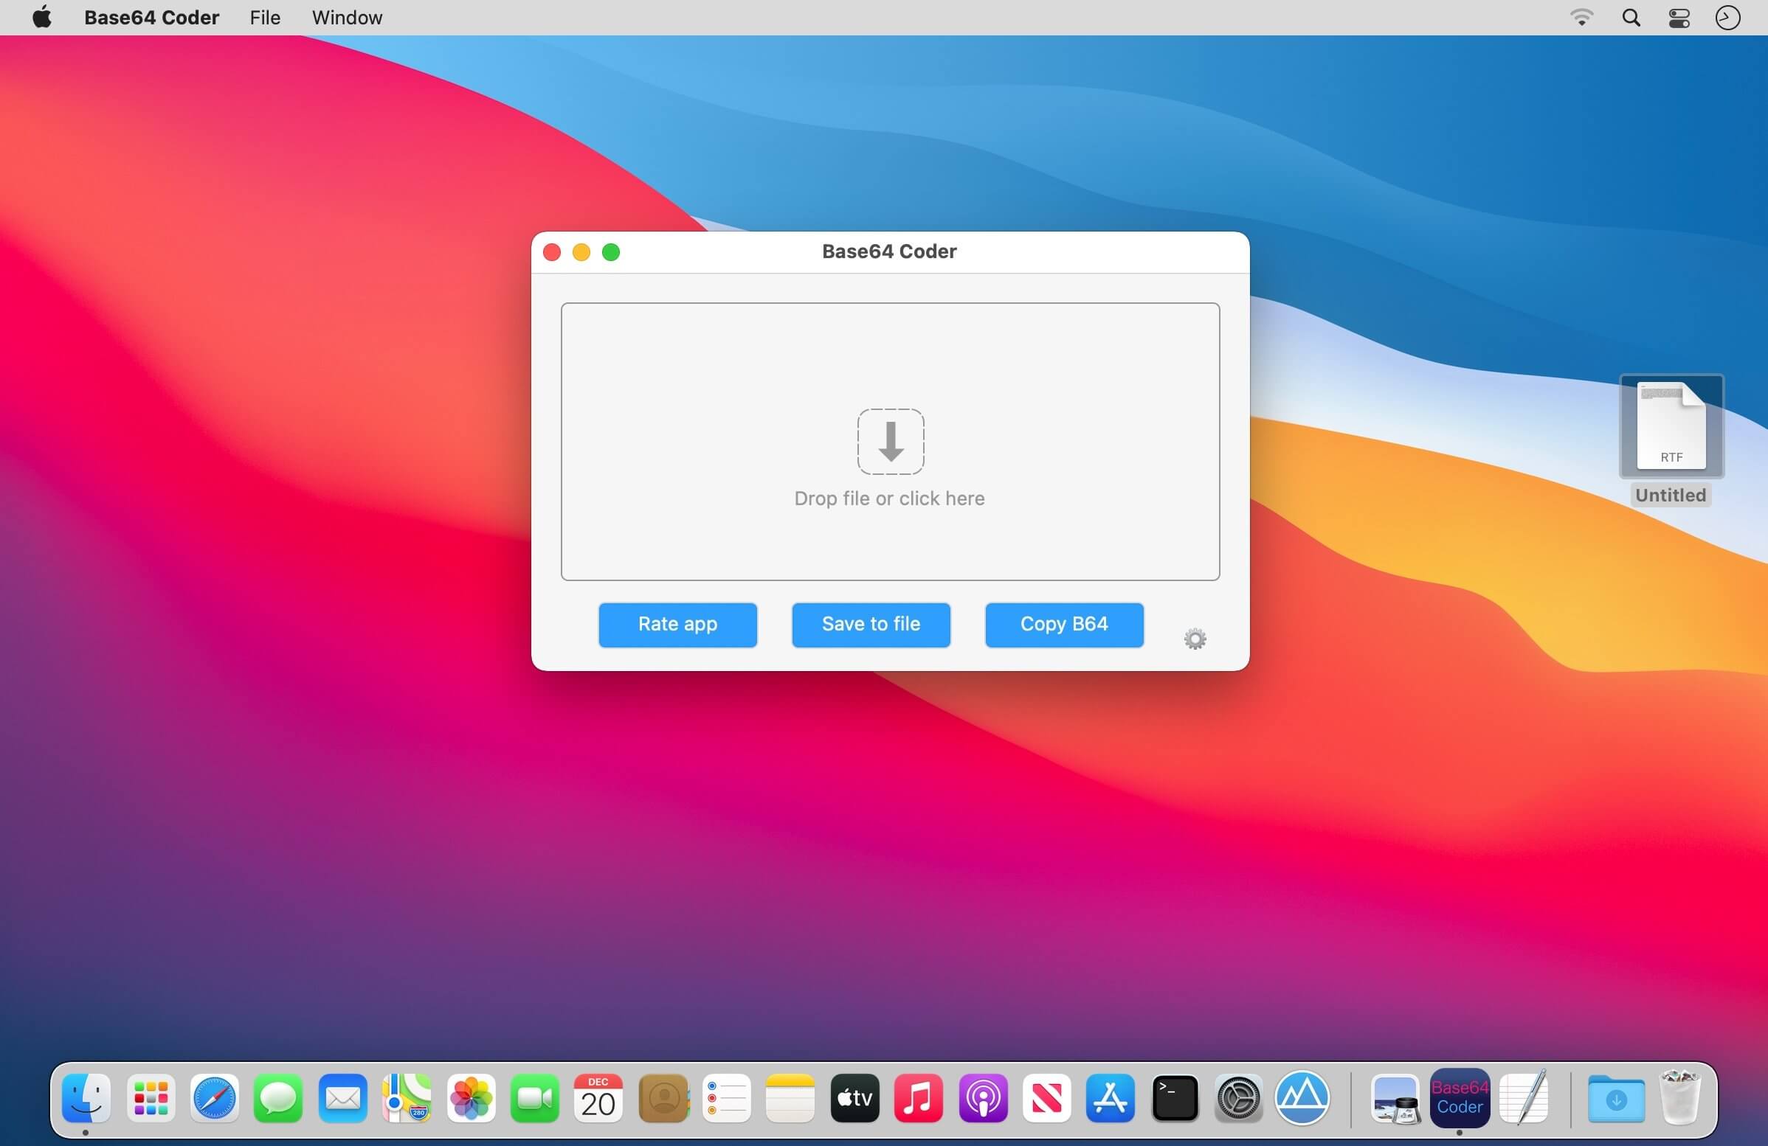Viewport: 1768px width, 1146px height.
Task: Open the Trash from the Dock
Action: (x=1679, y=1097)
